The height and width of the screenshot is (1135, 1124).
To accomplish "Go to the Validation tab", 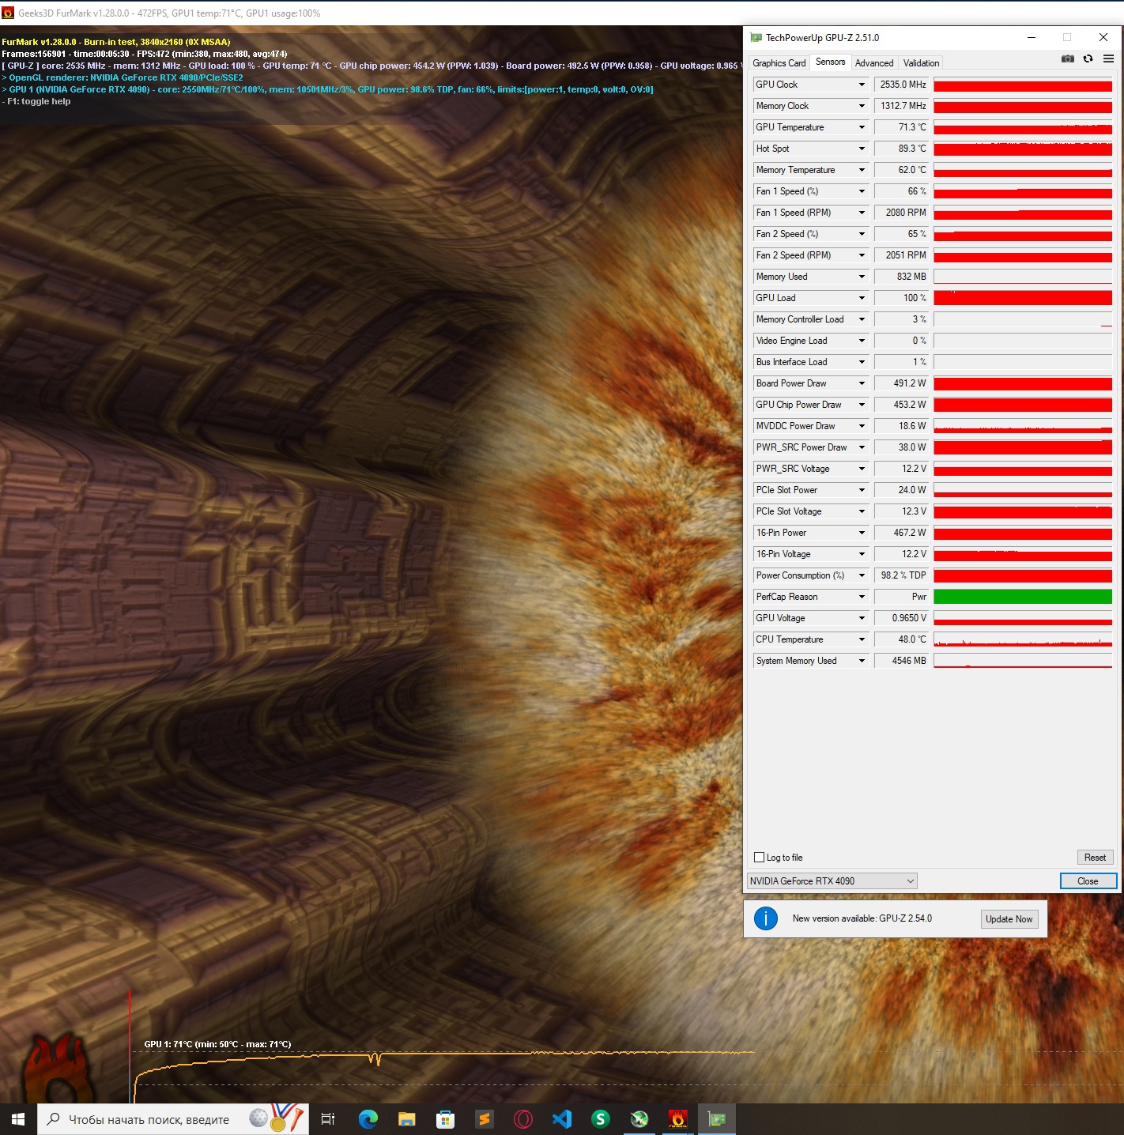I will point(921,63).
